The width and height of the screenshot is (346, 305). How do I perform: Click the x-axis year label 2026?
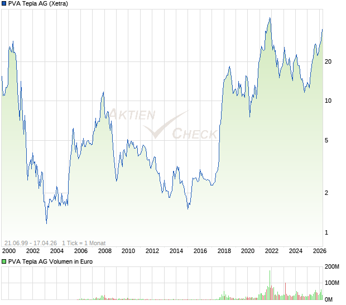point(320,251)
